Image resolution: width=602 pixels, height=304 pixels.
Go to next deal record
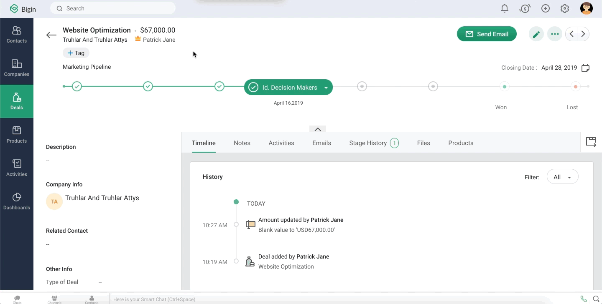583,34
